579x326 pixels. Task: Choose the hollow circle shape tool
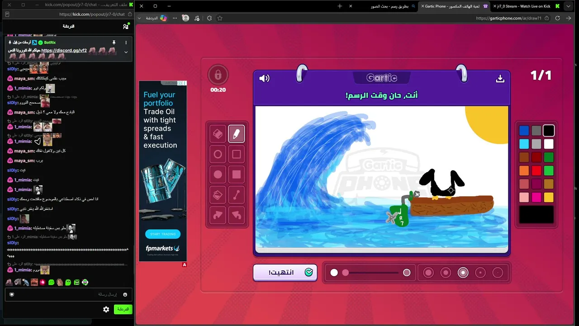click(x=218, y=154)
